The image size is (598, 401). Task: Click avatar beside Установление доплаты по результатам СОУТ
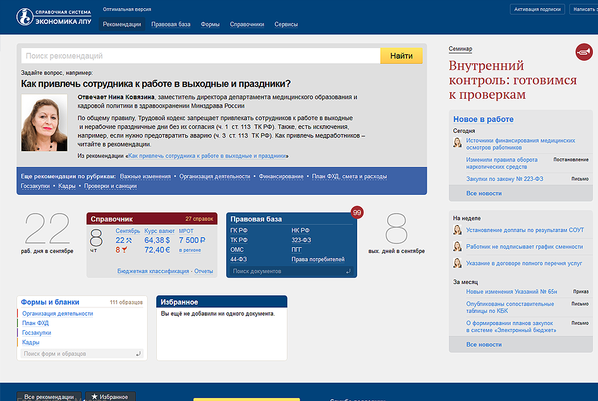457,230
